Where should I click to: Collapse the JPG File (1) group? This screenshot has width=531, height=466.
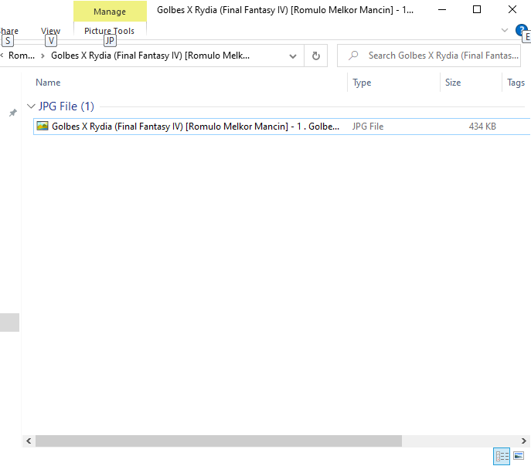[x=31, y=106]
